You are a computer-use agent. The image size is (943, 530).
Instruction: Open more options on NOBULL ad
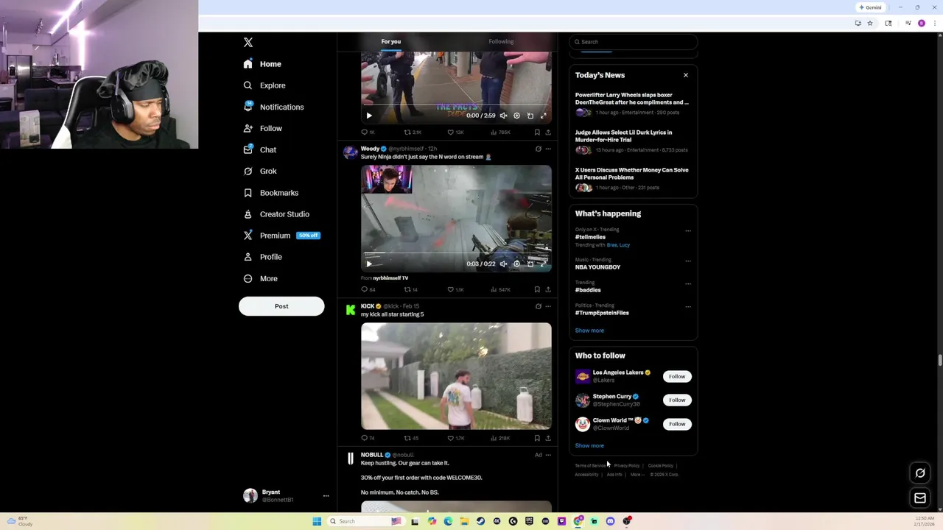547,455
